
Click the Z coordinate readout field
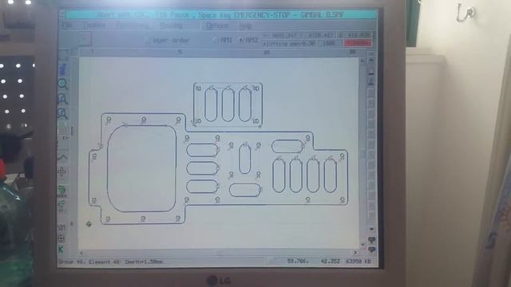pyautogui.click(x=355, y=35)
